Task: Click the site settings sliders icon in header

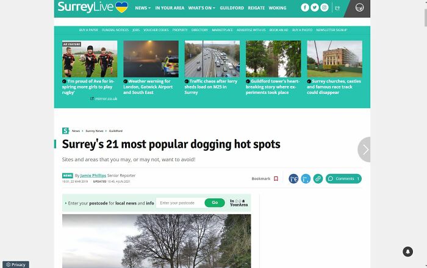Action: (337, 8)
